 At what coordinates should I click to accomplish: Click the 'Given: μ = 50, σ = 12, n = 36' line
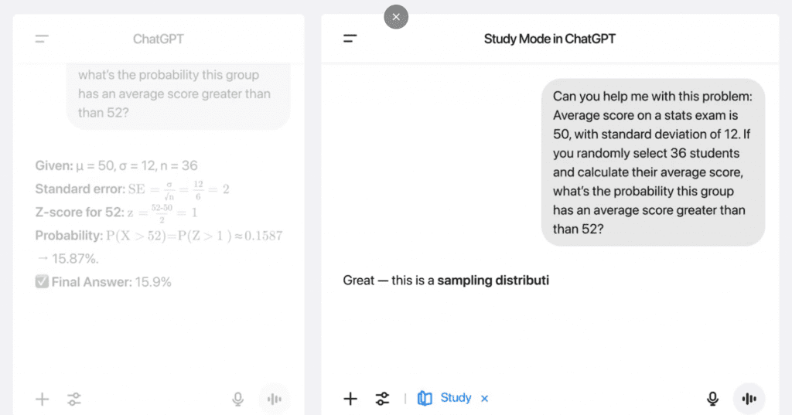point(116,165)
